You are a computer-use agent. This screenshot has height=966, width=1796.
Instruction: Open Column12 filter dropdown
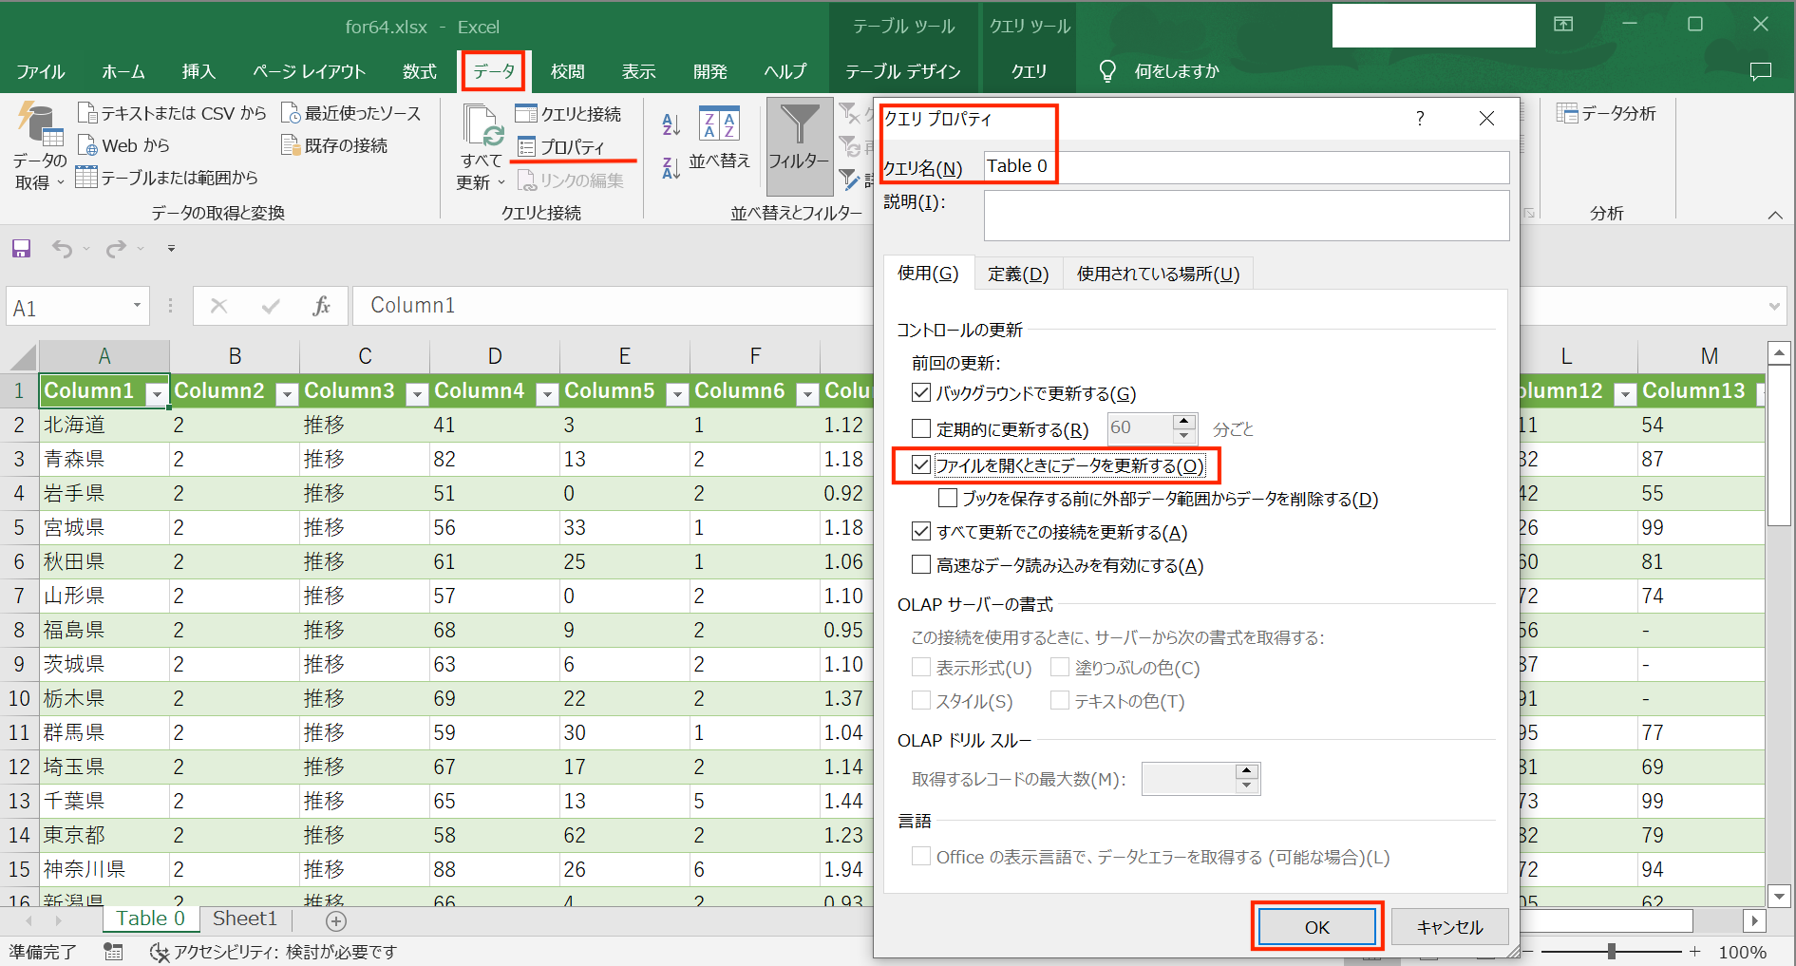point(1625,394)
